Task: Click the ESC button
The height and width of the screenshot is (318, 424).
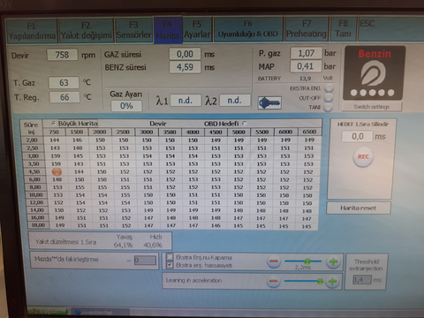Action: click(x=367, y=24)
